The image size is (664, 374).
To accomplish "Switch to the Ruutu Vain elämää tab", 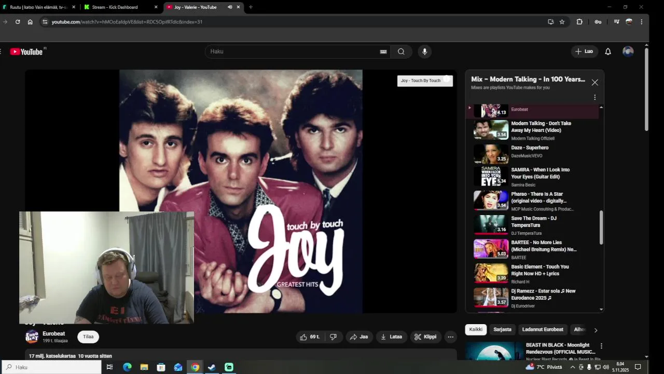I will [39, 7].
